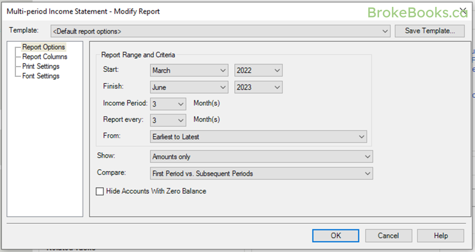Expand the From Earliest to Latest dropdown
The height and width of the screenshot is (252, 475).
point(259,137)
